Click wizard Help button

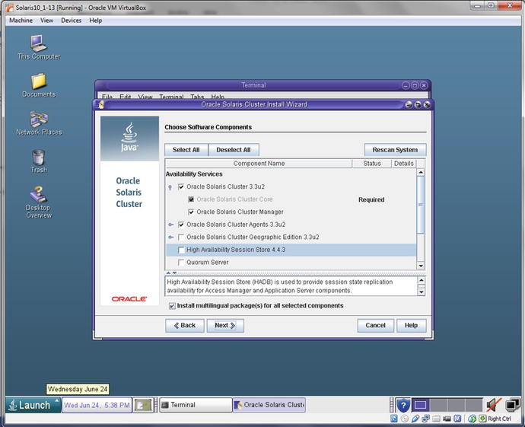(x=411, y=326)
